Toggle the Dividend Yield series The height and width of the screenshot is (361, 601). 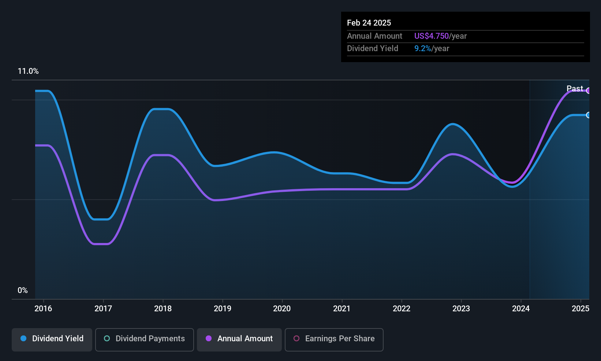click(x=52, y=339)
